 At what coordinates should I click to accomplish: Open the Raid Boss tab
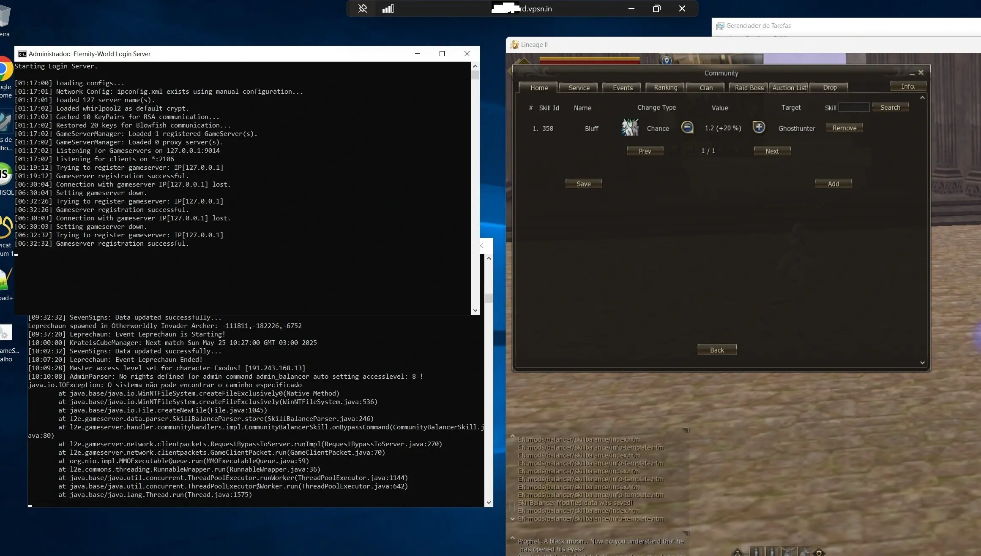click(749, 88)
